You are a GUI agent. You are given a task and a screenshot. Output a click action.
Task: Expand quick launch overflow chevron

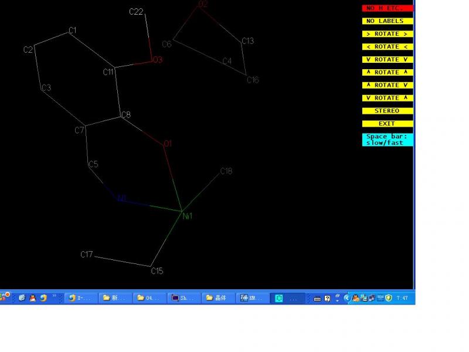55,296
